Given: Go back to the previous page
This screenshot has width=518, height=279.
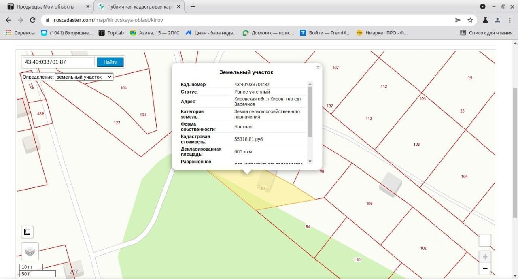Looking at the screenshot, I should tap(8, 20).
